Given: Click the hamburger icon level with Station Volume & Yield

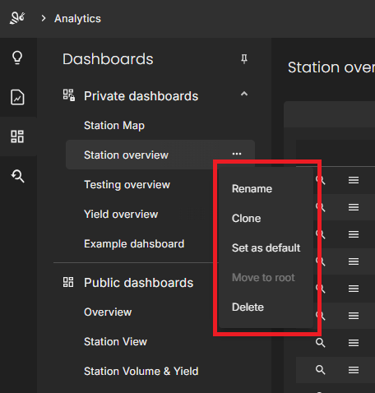Looking at the screenshot, I should pyautogui.click(x=354, y=370).
